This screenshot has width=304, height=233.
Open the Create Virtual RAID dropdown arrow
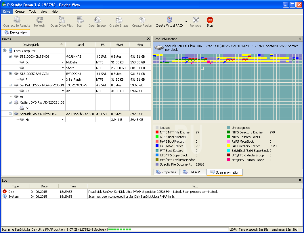pyautogui.click(x=186, y=22)
